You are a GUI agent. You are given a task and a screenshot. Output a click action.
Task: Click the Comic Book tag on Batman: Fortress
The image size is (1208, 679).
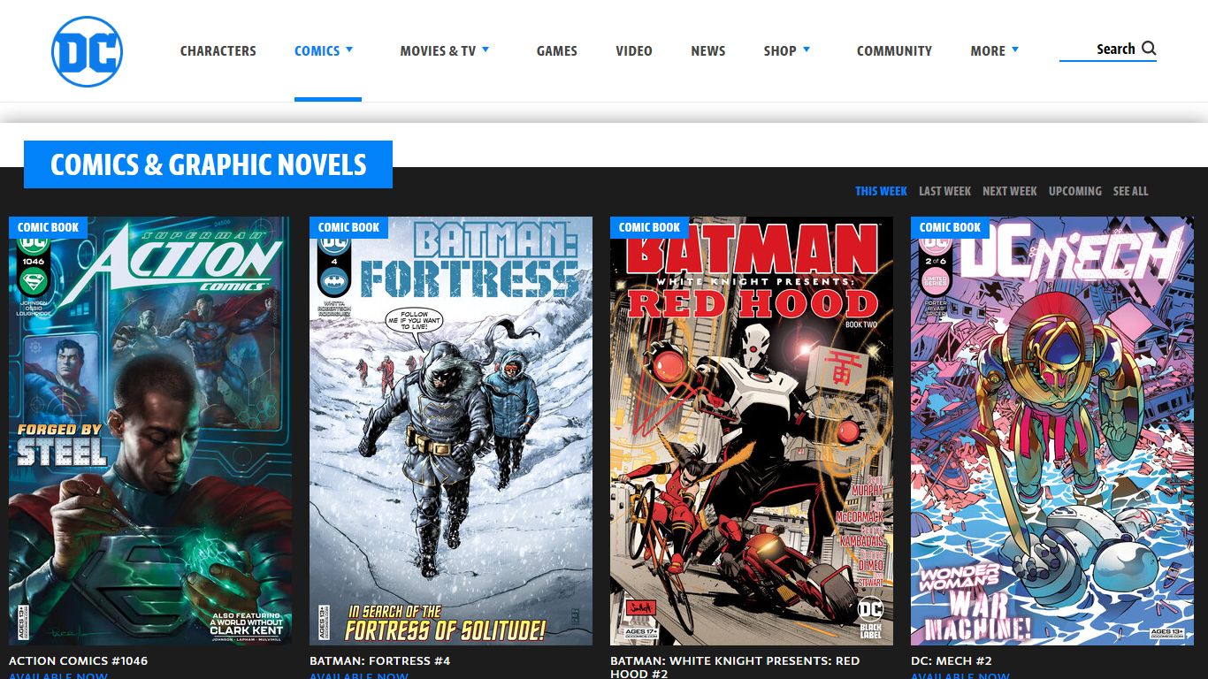click(x=348, y=227)
